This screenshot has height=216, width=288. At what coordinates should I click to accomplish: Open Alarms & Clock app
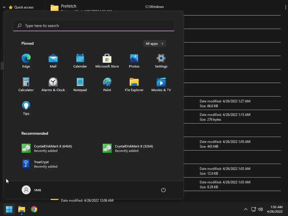point(53,84)
